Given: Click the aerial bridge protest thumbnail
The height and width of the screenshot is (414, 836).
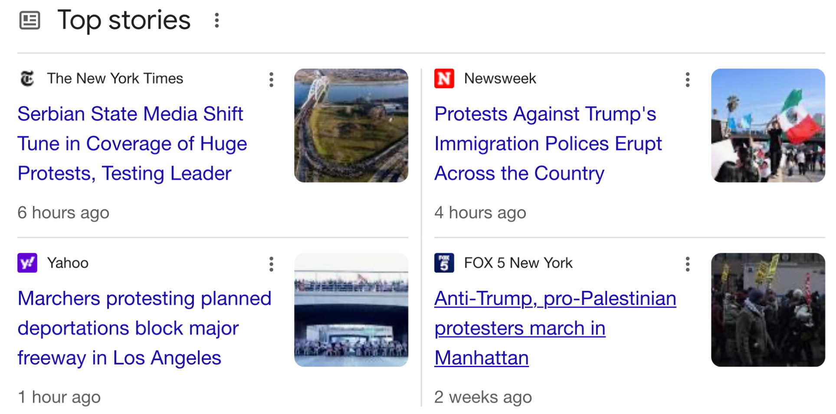Looking at the screenshot, I should point(351,125).
